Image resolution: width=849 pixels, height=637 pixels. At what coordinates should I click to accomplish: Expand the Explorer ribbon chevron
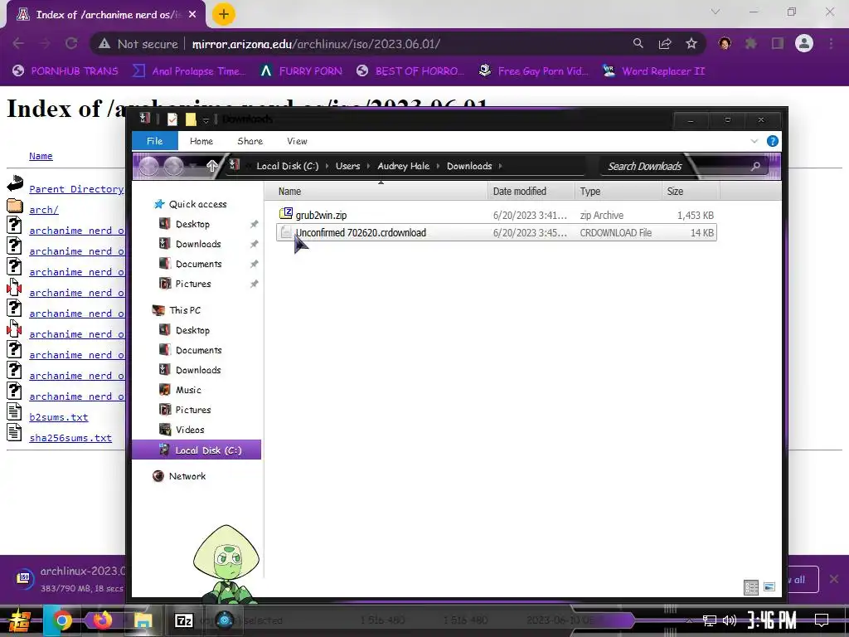pyautogui.click(x=754, y=141)
